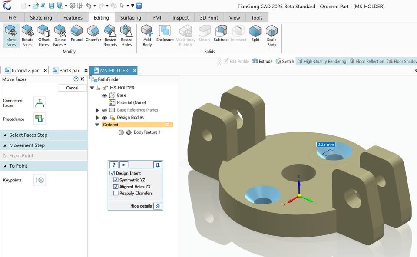Image resolution: width=417 pixels, height=257 pixels.
Task: Select the Chamfer tool
Action: pos(93,33)
